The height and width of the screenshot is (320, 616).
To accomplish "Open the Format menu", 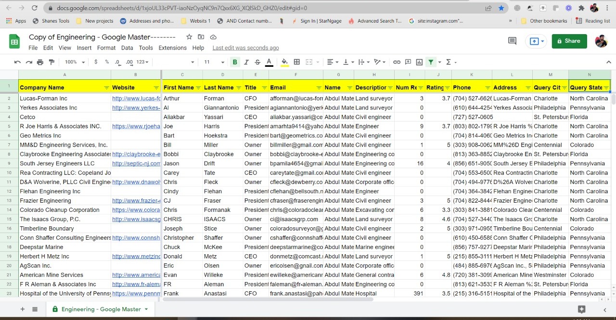I will pos(106,48).
